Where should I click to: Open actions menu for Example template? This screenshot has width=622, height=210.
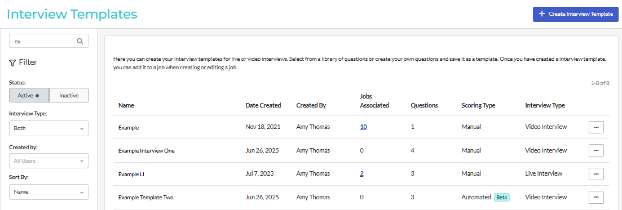coord(596,127)
